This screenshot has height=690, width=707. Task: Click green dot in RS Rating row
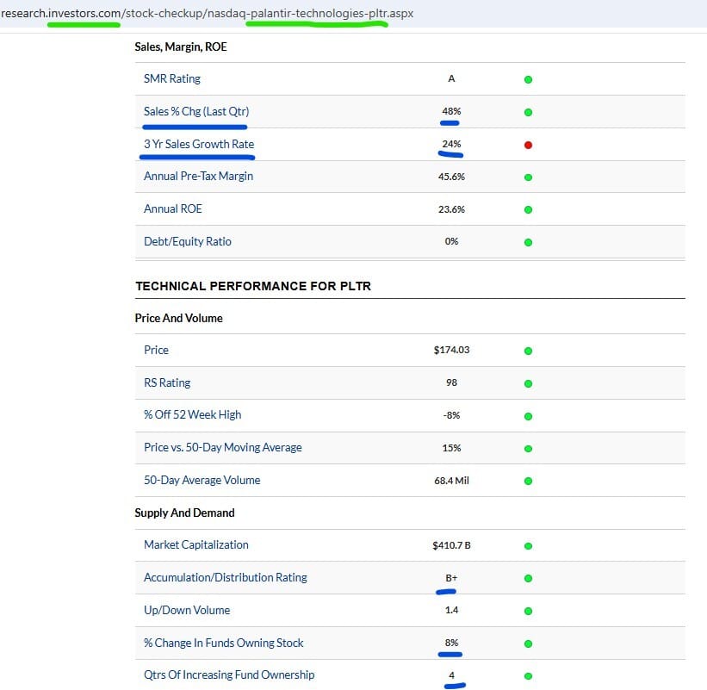click(528, 383)
